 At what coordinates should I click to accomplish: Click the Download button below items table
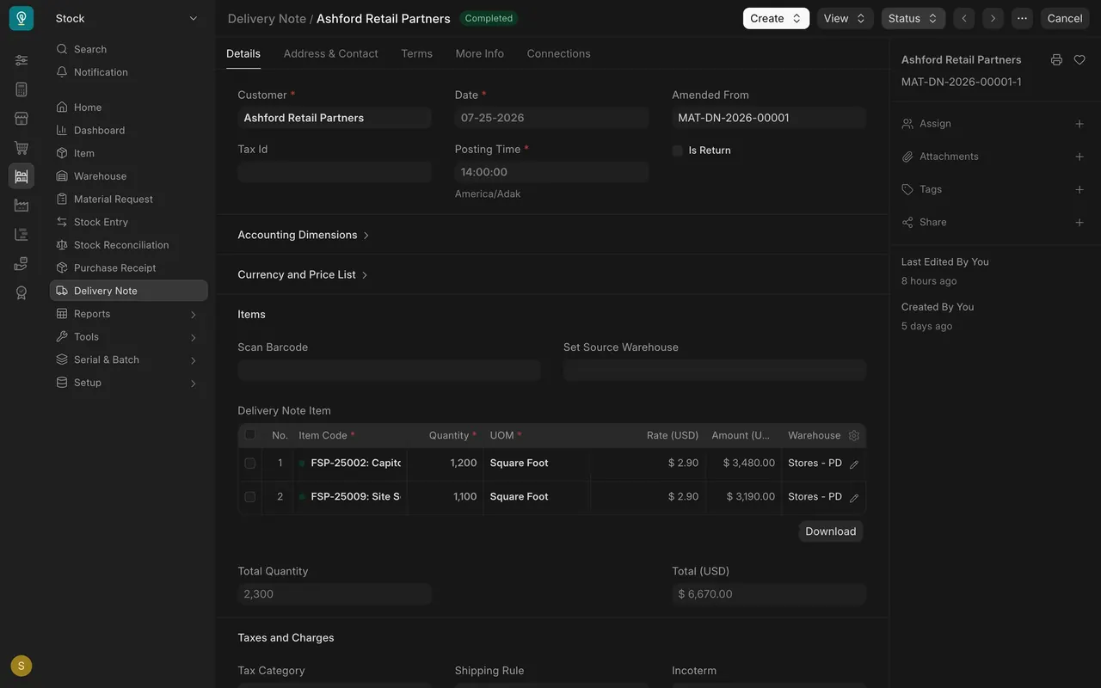coord(831,531)
